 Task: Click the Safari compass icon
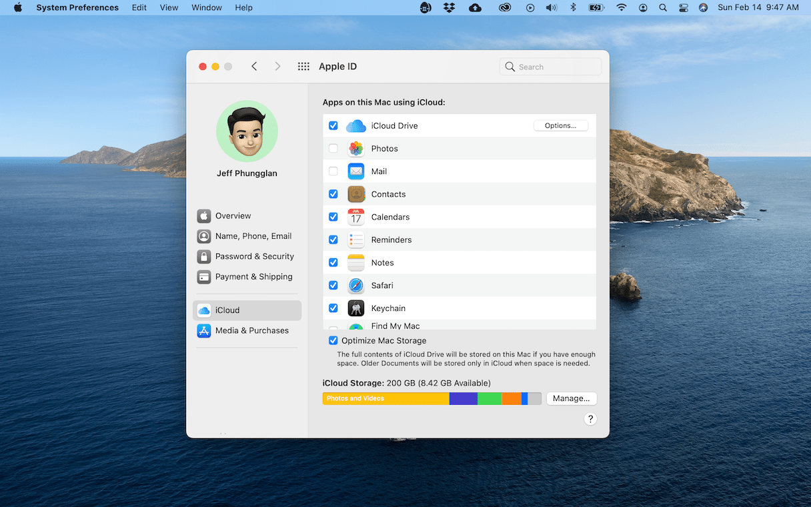356,286
